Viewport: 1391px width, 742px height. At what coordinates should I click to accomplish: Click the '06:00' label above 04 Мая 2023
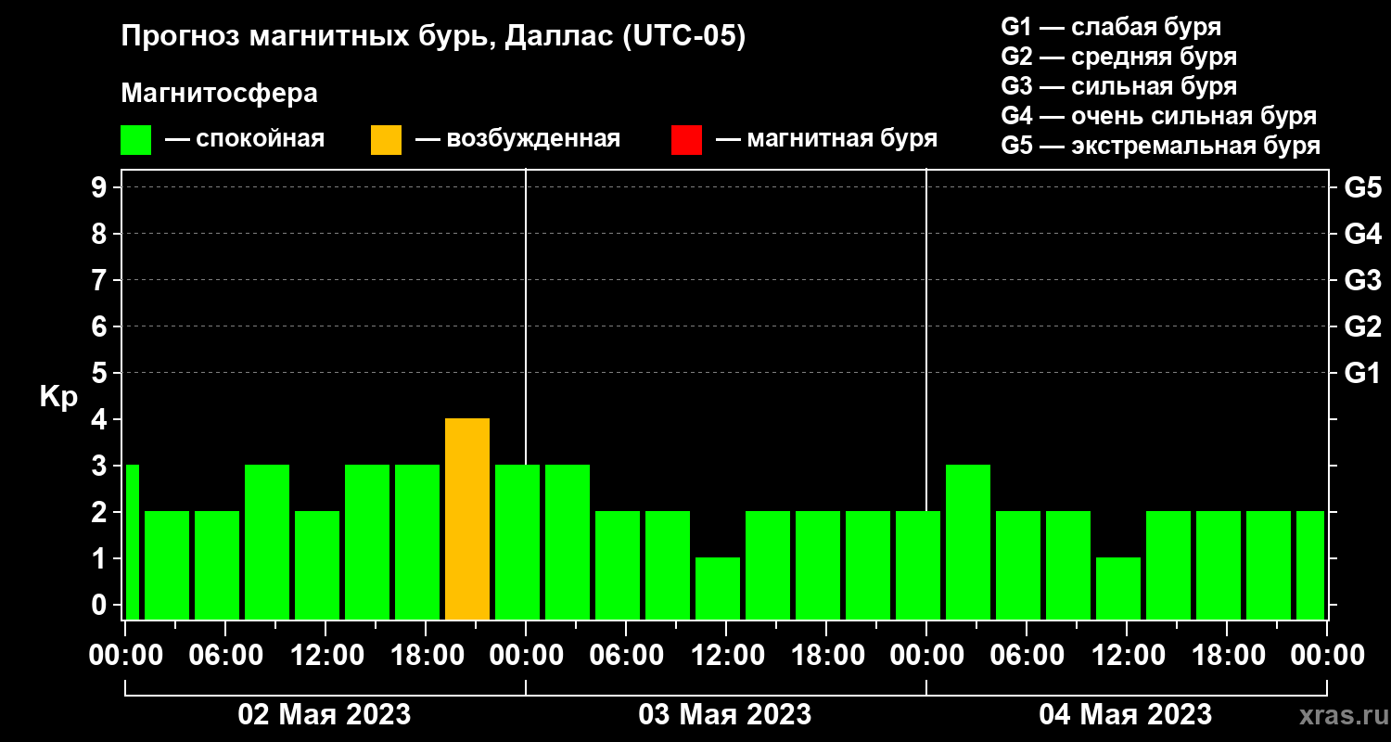(1026, 655)
